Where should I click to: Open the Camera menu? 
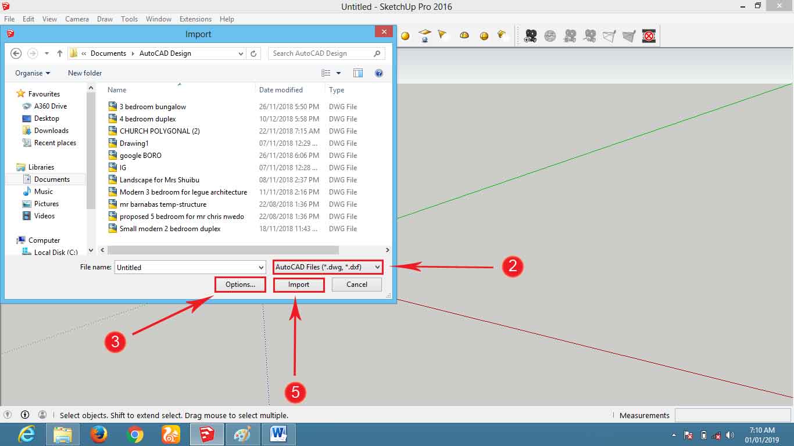pyautogui.click(x=77, y=19)
